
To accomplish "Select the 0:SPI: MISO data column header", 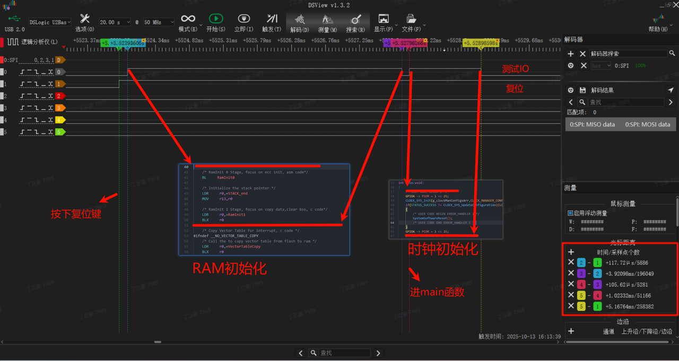I will (593, 125).
